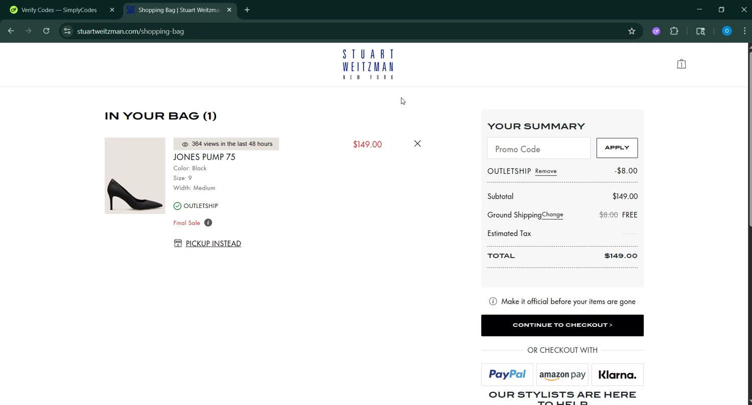Click the 'IN YOUR BAG (1)' heading
Viewport: 752px width, 405px height.
click(160, 116)
